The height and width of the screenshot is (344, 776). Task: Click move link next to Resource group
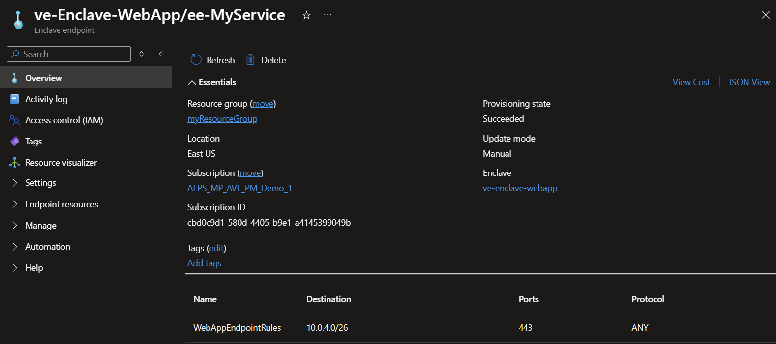coord(263,104)
